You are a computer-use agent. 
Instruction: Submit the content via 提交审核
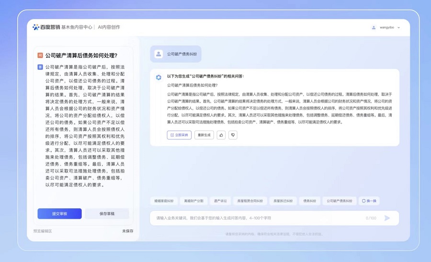pyautogui.click(x=59, y=214)
